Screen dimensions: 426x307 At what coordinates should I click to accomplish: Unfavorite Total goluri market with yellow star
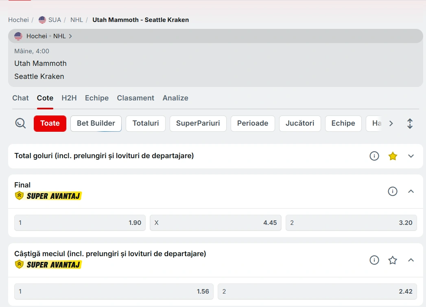coord(393,156)
